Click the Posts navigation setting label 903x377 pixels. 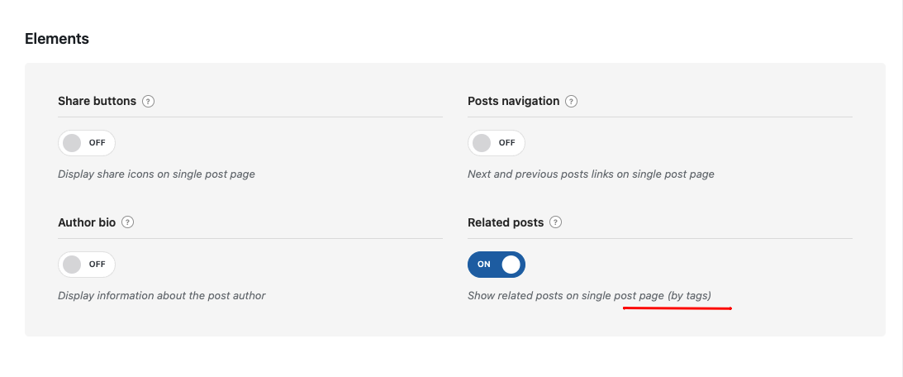click(x=514, y=102)
